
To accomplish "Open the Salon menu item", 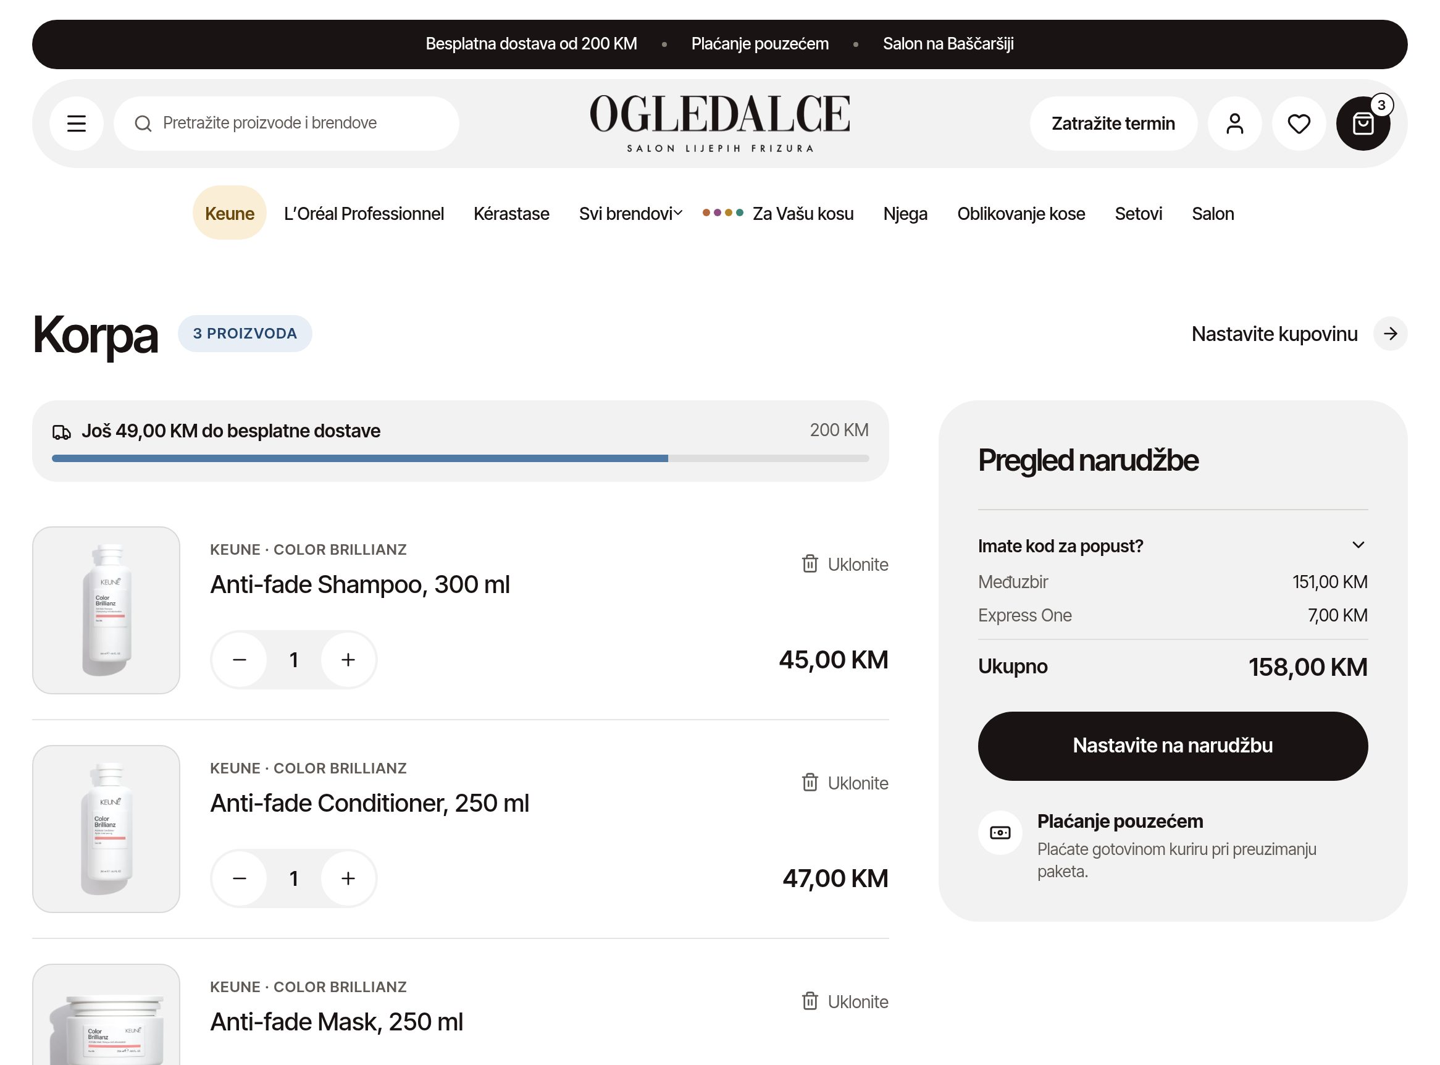I will pos(1213,213).
